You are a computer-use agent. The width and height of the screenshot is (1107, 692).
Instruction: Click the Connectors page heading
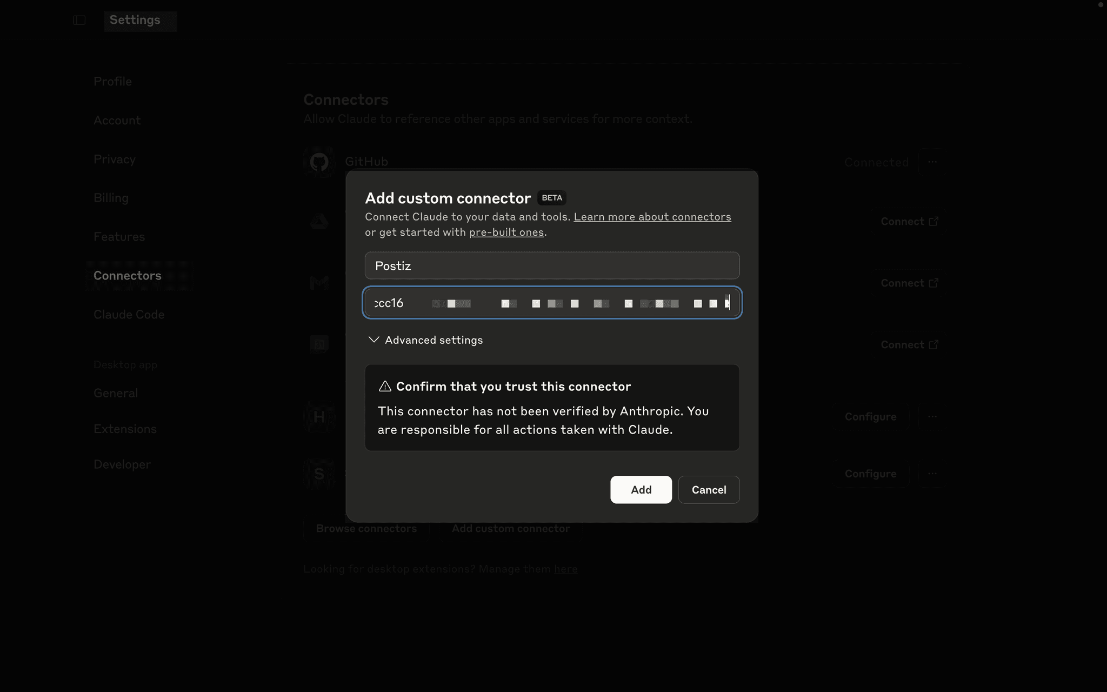tap(346, 99)
